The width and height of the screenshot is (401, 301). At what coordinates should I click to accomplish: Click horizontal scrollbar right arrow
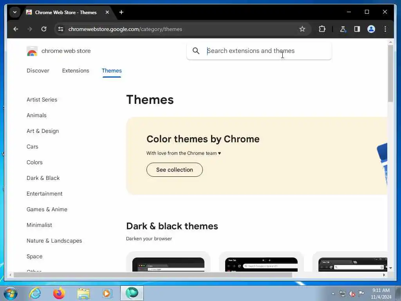[384, 275]
